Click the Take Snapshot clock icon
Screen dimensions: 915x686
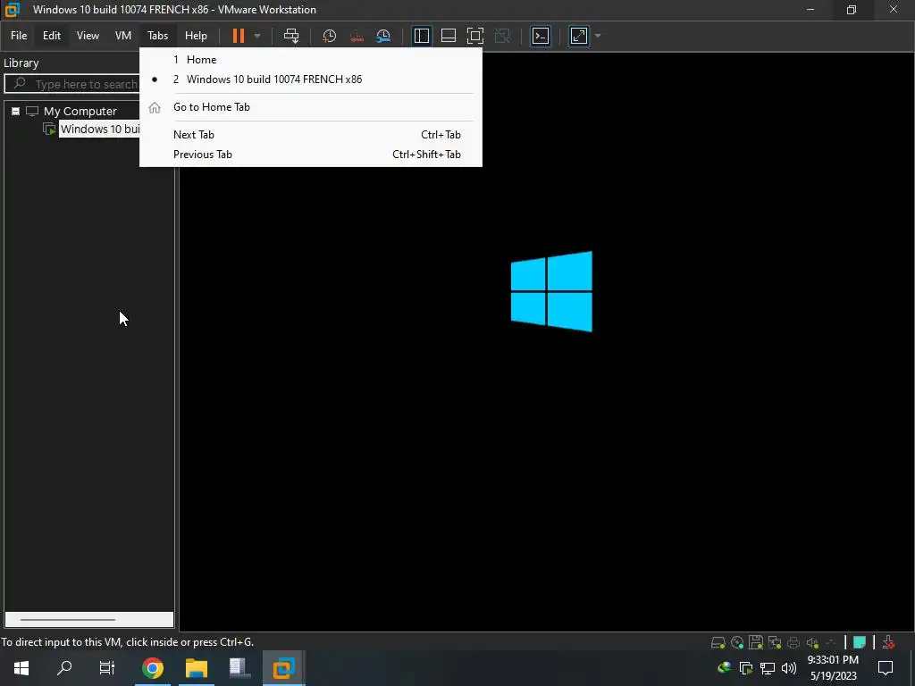[x=329, y=36]
